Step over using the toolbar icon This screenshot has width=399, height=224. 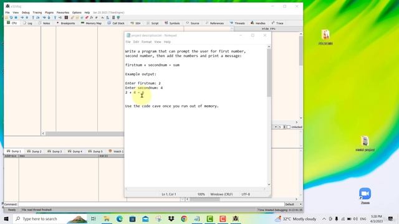pos(38,17)
